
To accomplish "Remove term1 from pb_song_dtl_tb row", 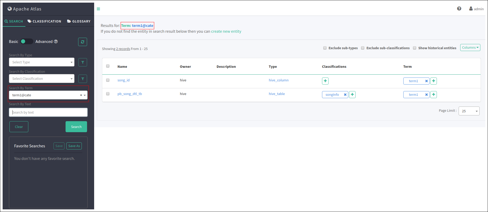I will point(426,95).
